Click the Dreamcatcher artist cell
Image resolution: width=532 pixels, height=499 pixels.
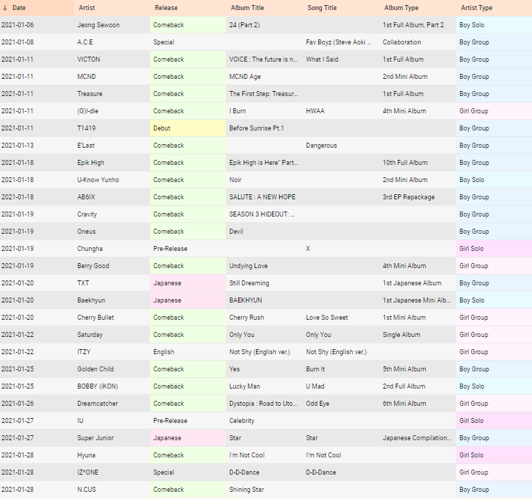pos(112,404)
